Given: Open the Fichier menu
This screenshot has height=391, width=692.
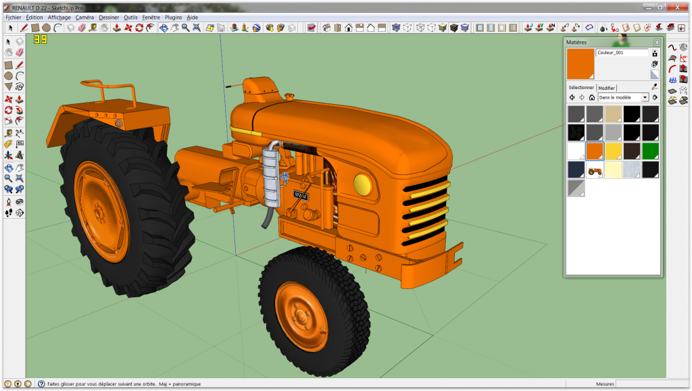Looking at the screenshot, I should 14,18.
